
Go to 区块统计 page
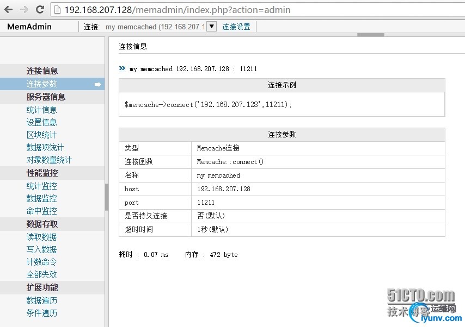[x=41, y=135]
